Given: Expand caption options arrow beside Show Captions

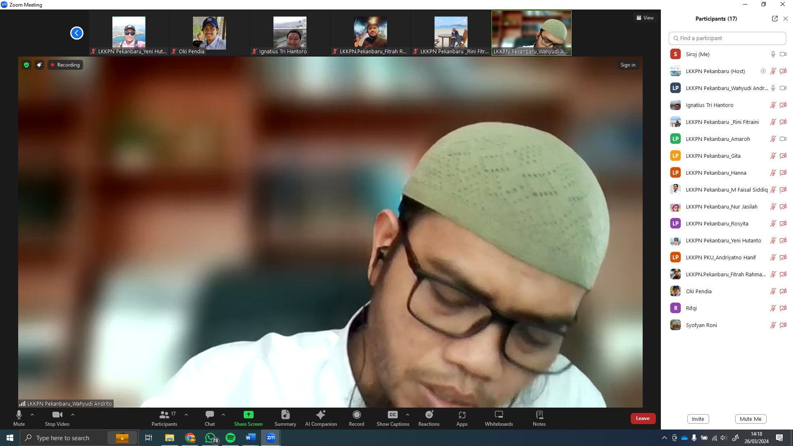Looking at the screenshot, I should pyautogui.click(x=408, y=415).
